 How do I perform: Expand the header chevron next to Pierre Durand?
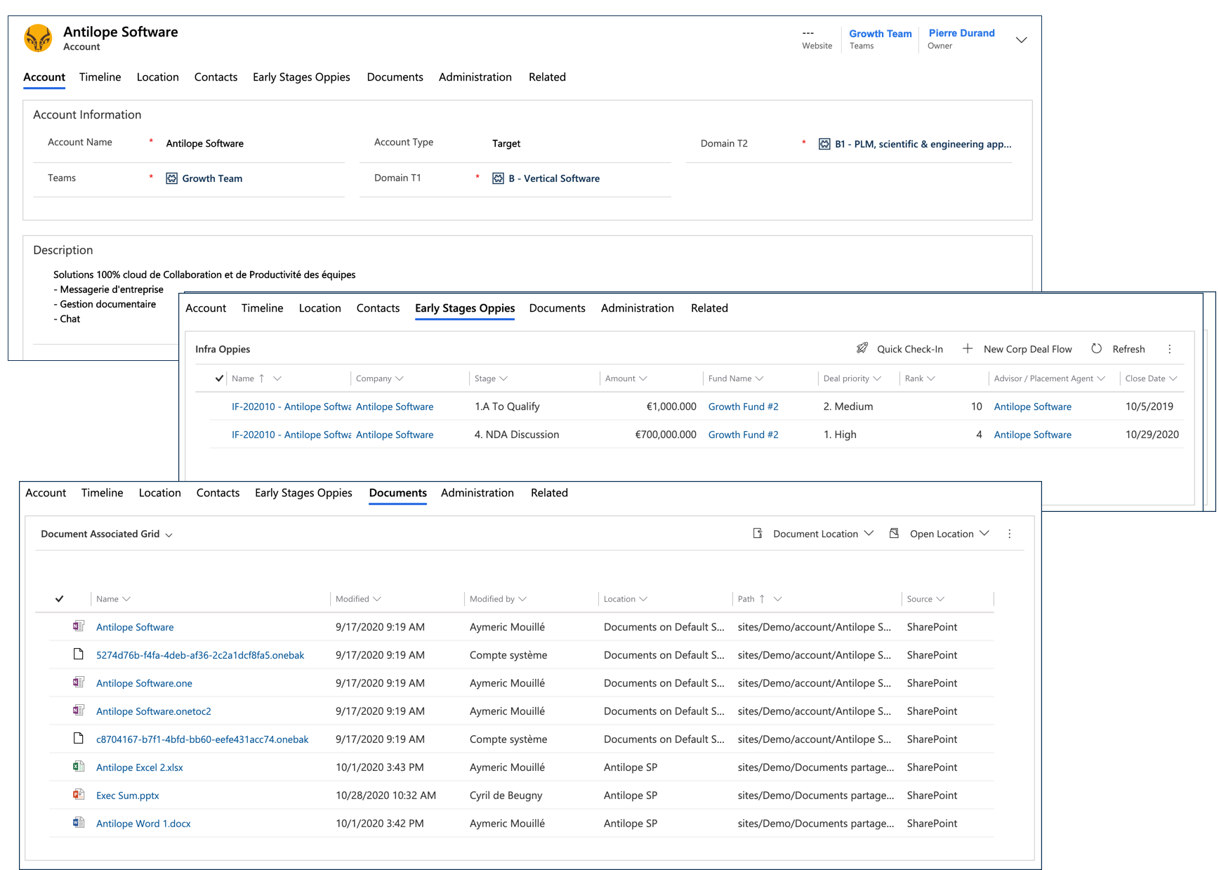point(1022,40)
